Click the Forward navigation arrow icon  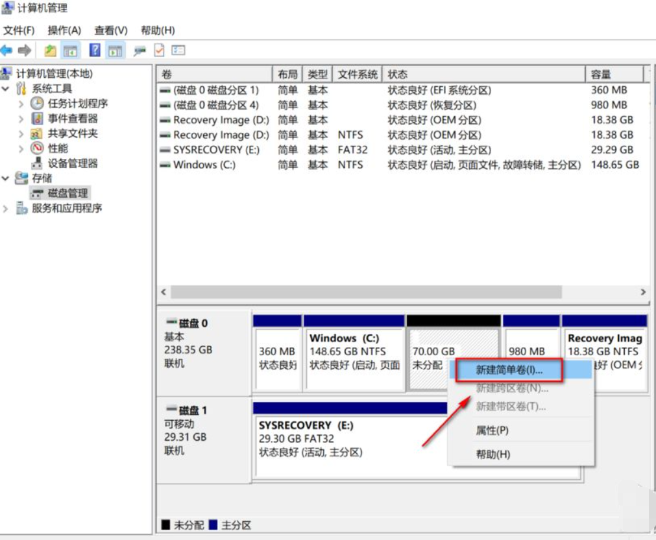[24, 50]
